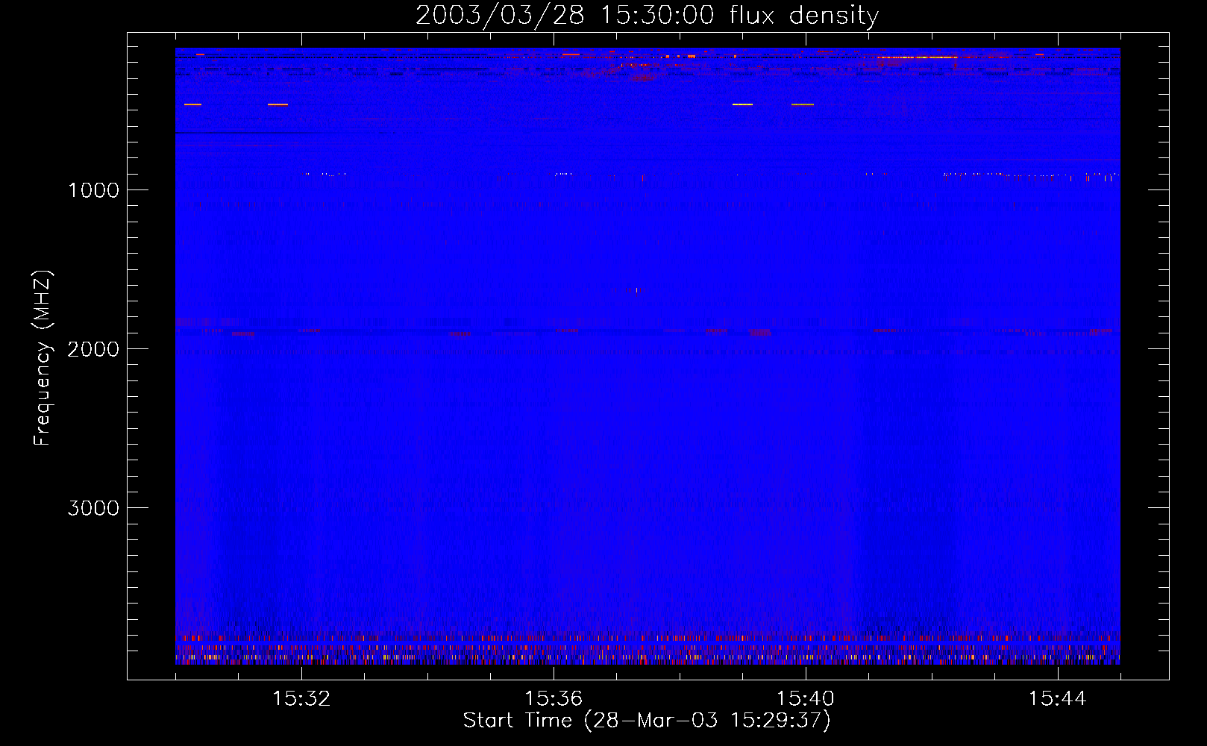Click the plot title '2003/03/28 15:30:00 flux density'
This screenshot has width=1207, height=746.
(647, 16)
